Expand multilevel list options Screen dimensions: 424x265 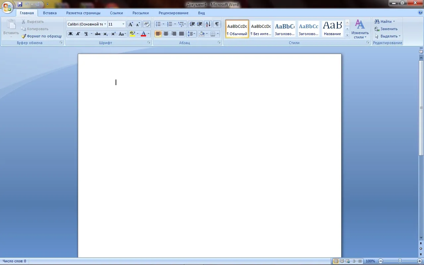click(185, 24)
